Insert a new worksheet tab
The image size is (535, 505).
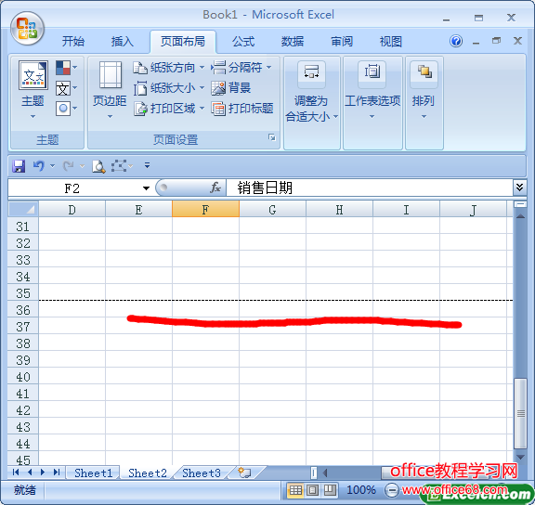[x=244, y=473]
